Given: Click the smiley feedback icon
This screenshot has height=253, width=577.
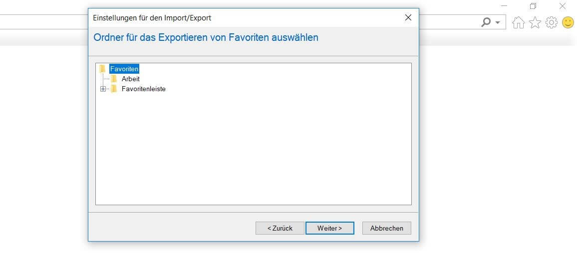Looking at the screenshot, I should [x=568, y=23].
